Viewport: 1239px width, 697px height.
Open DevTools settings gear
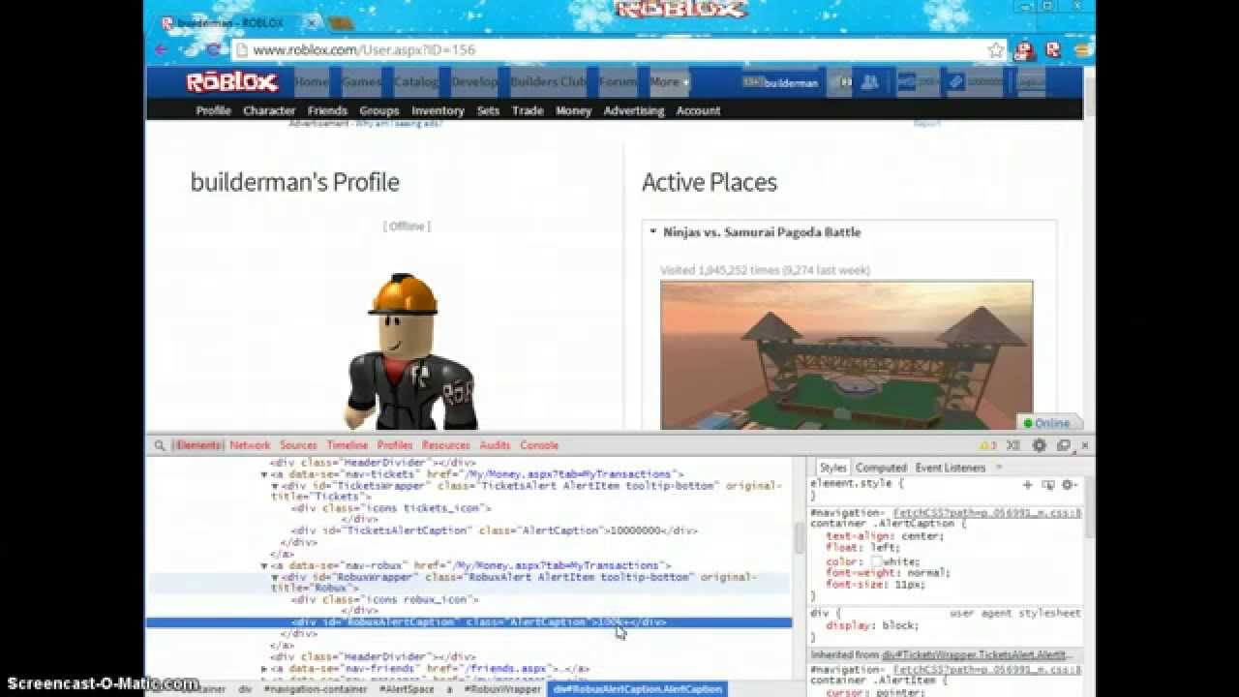(1039, 445)
